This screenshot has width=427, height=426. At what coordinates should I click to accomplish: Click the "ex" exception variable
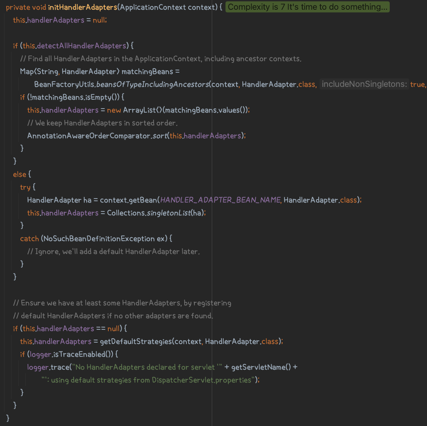click(x=161, y=238)
